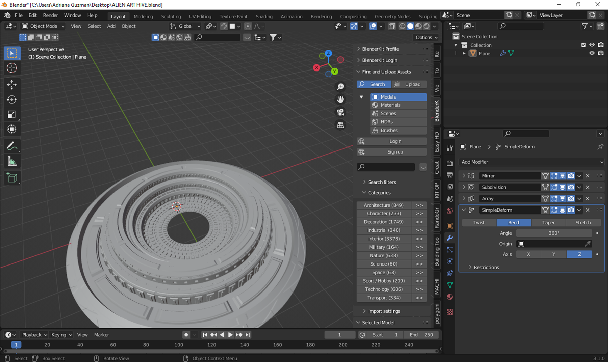Click the Upload tab button
The width and height of the screenshot is (608, 362).
tap(409, 84)
